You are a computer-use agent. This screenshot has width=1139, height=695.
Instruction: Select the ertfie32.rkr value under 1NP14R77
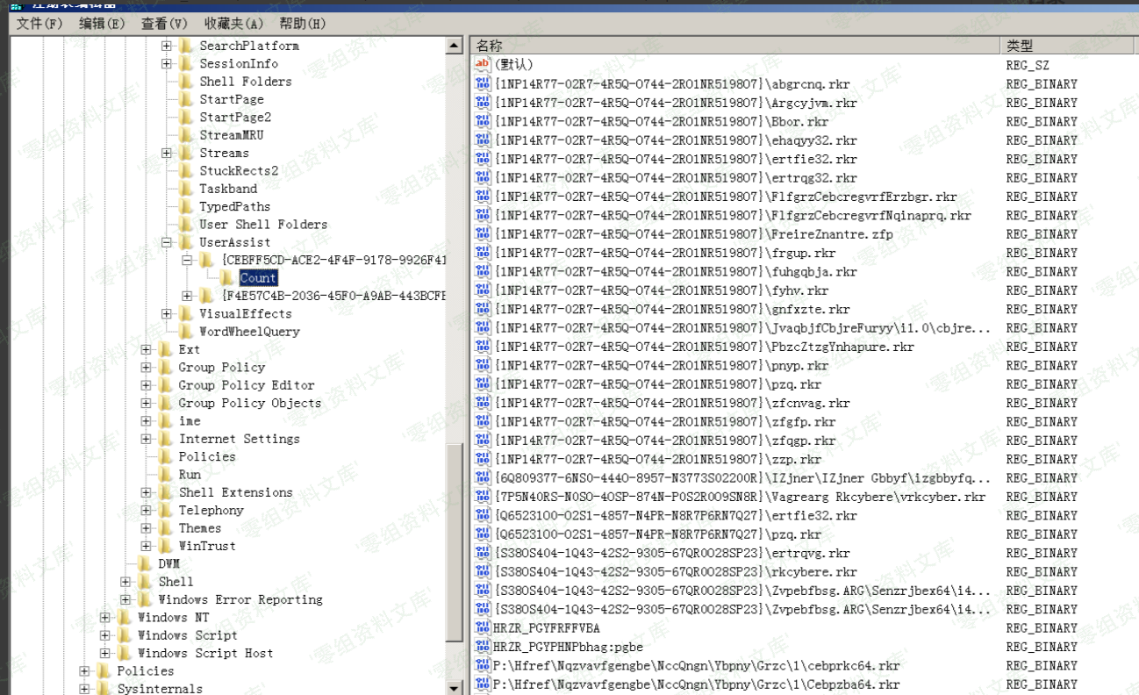[676, 160]
